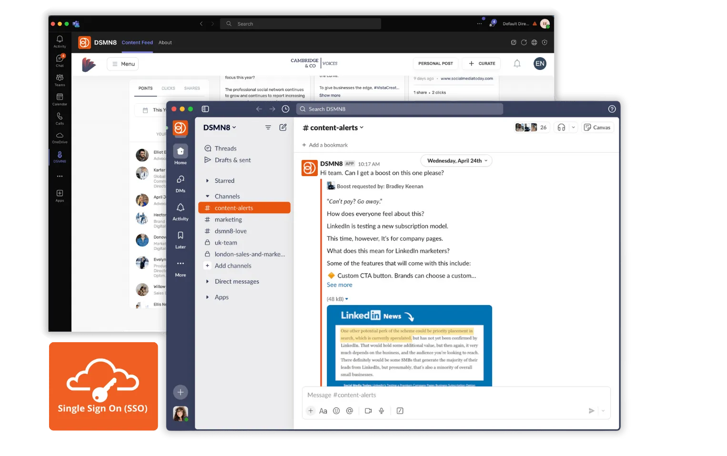This screenshot has height=456, width=727.
Task: Switch to the Content Feed tab in Teams
Action: tap(137, 42)
